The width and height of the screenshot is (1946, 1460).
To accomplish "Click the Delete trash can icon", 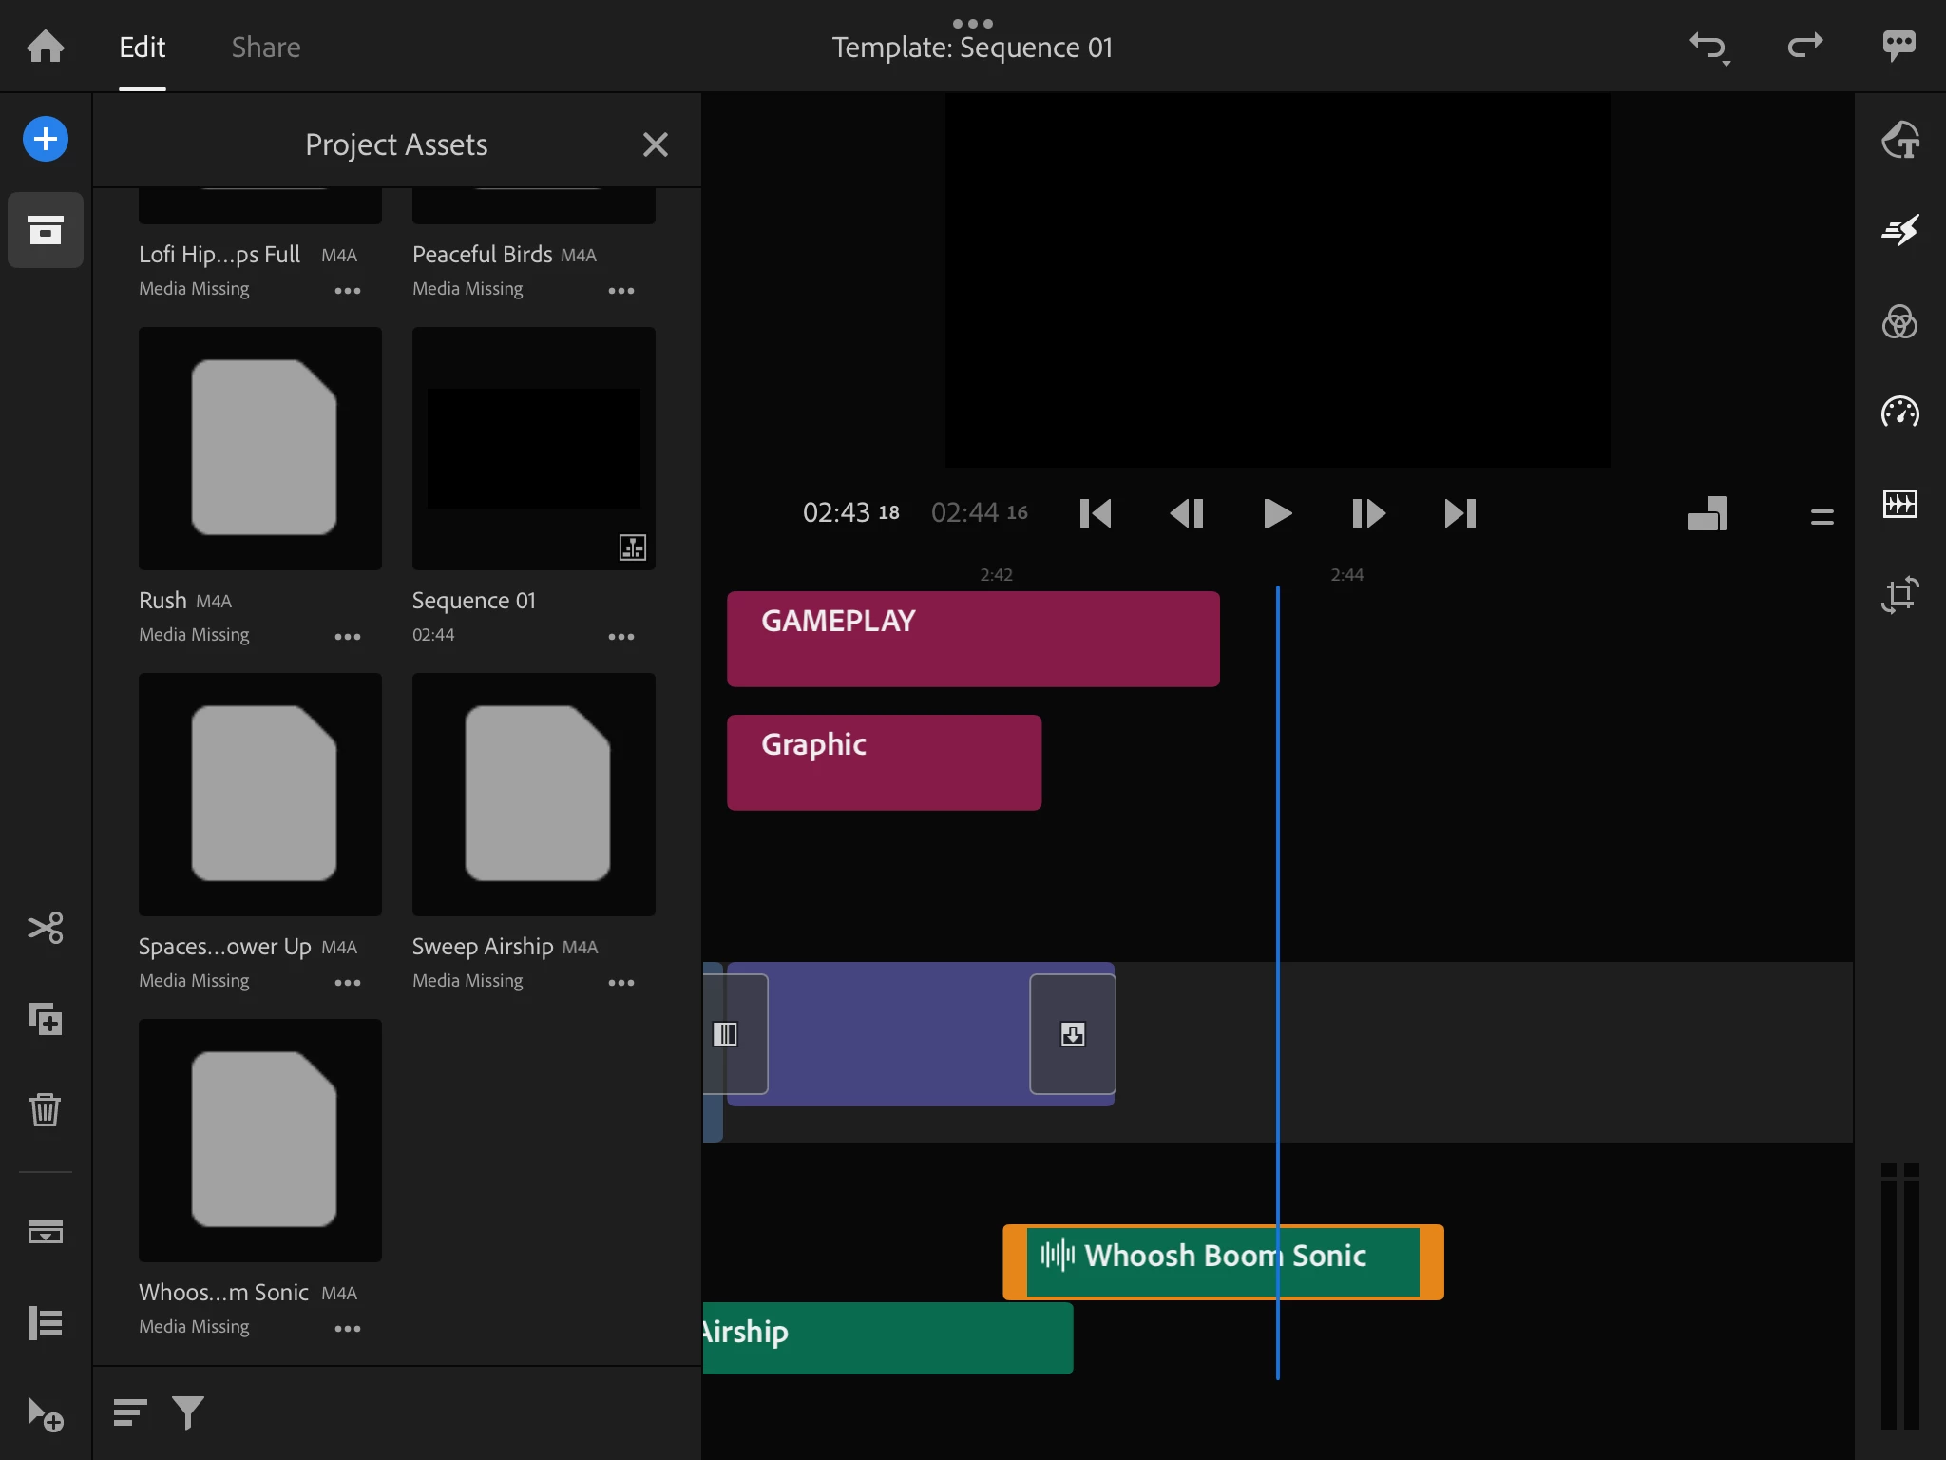I will tap(46, 1109).
